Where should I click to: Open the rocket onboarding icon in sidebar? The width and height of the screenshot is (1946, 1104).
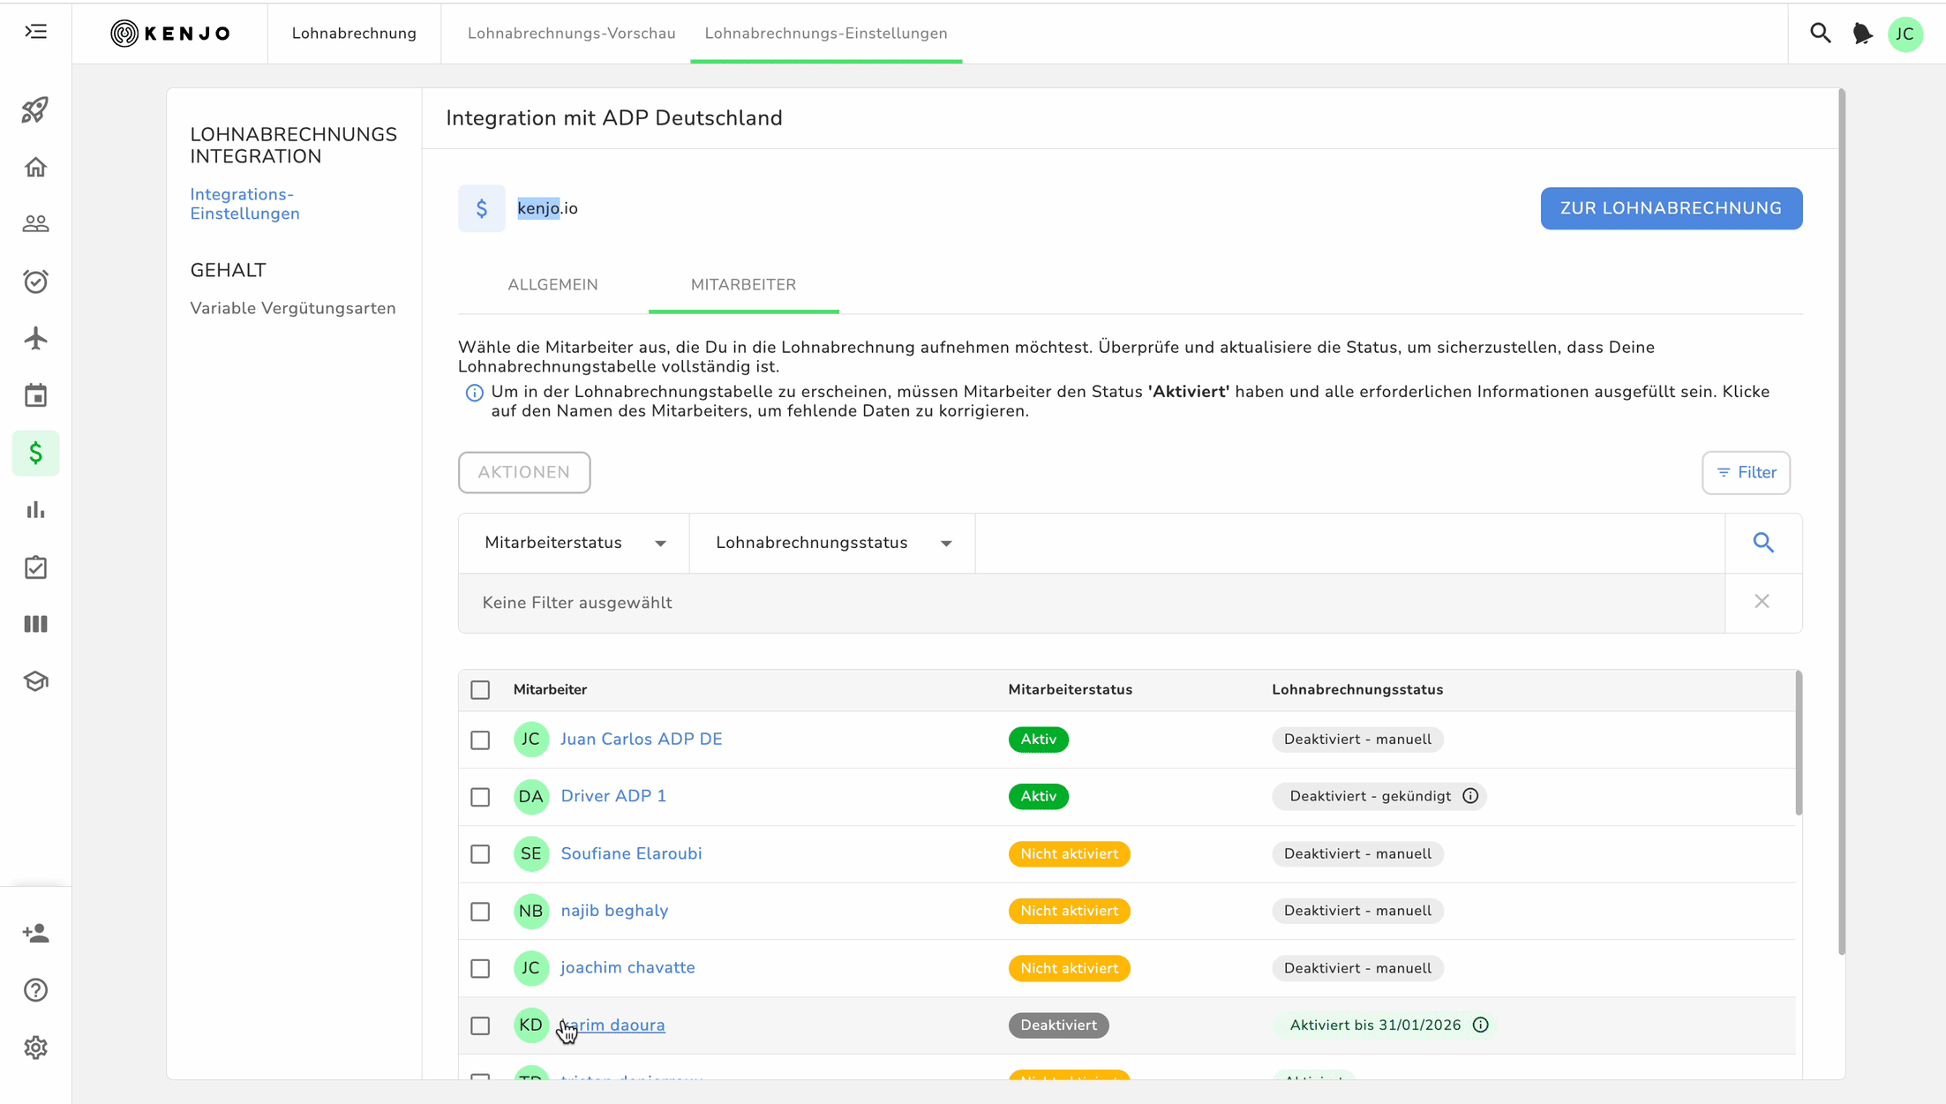click(35, 110)
